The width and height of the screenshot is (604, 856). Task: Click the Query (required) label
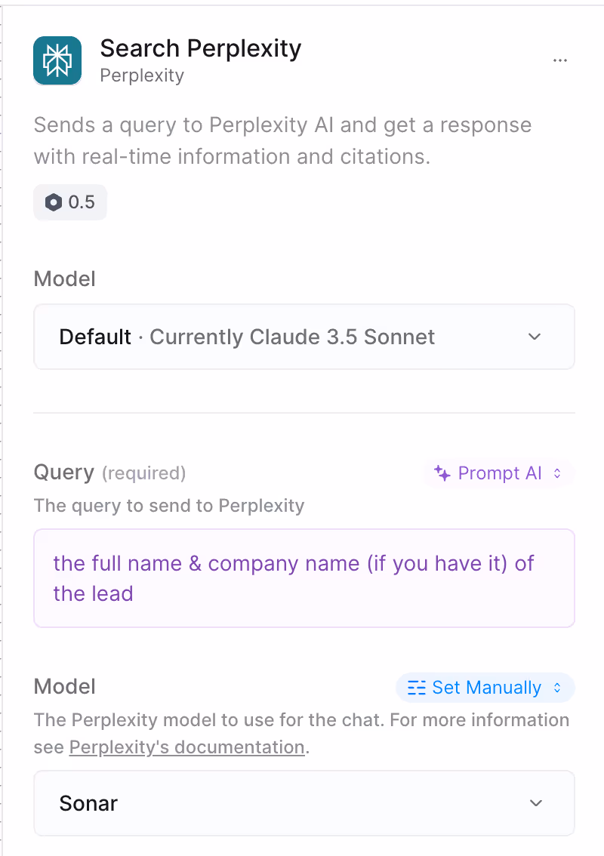pyautogui.click(x=109, y=473)
